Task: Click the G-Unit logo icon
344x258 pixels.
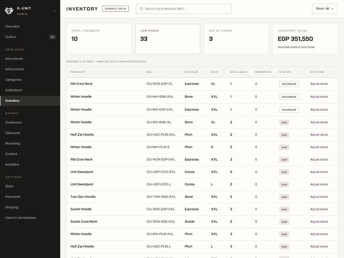Action: coord(9,10)
